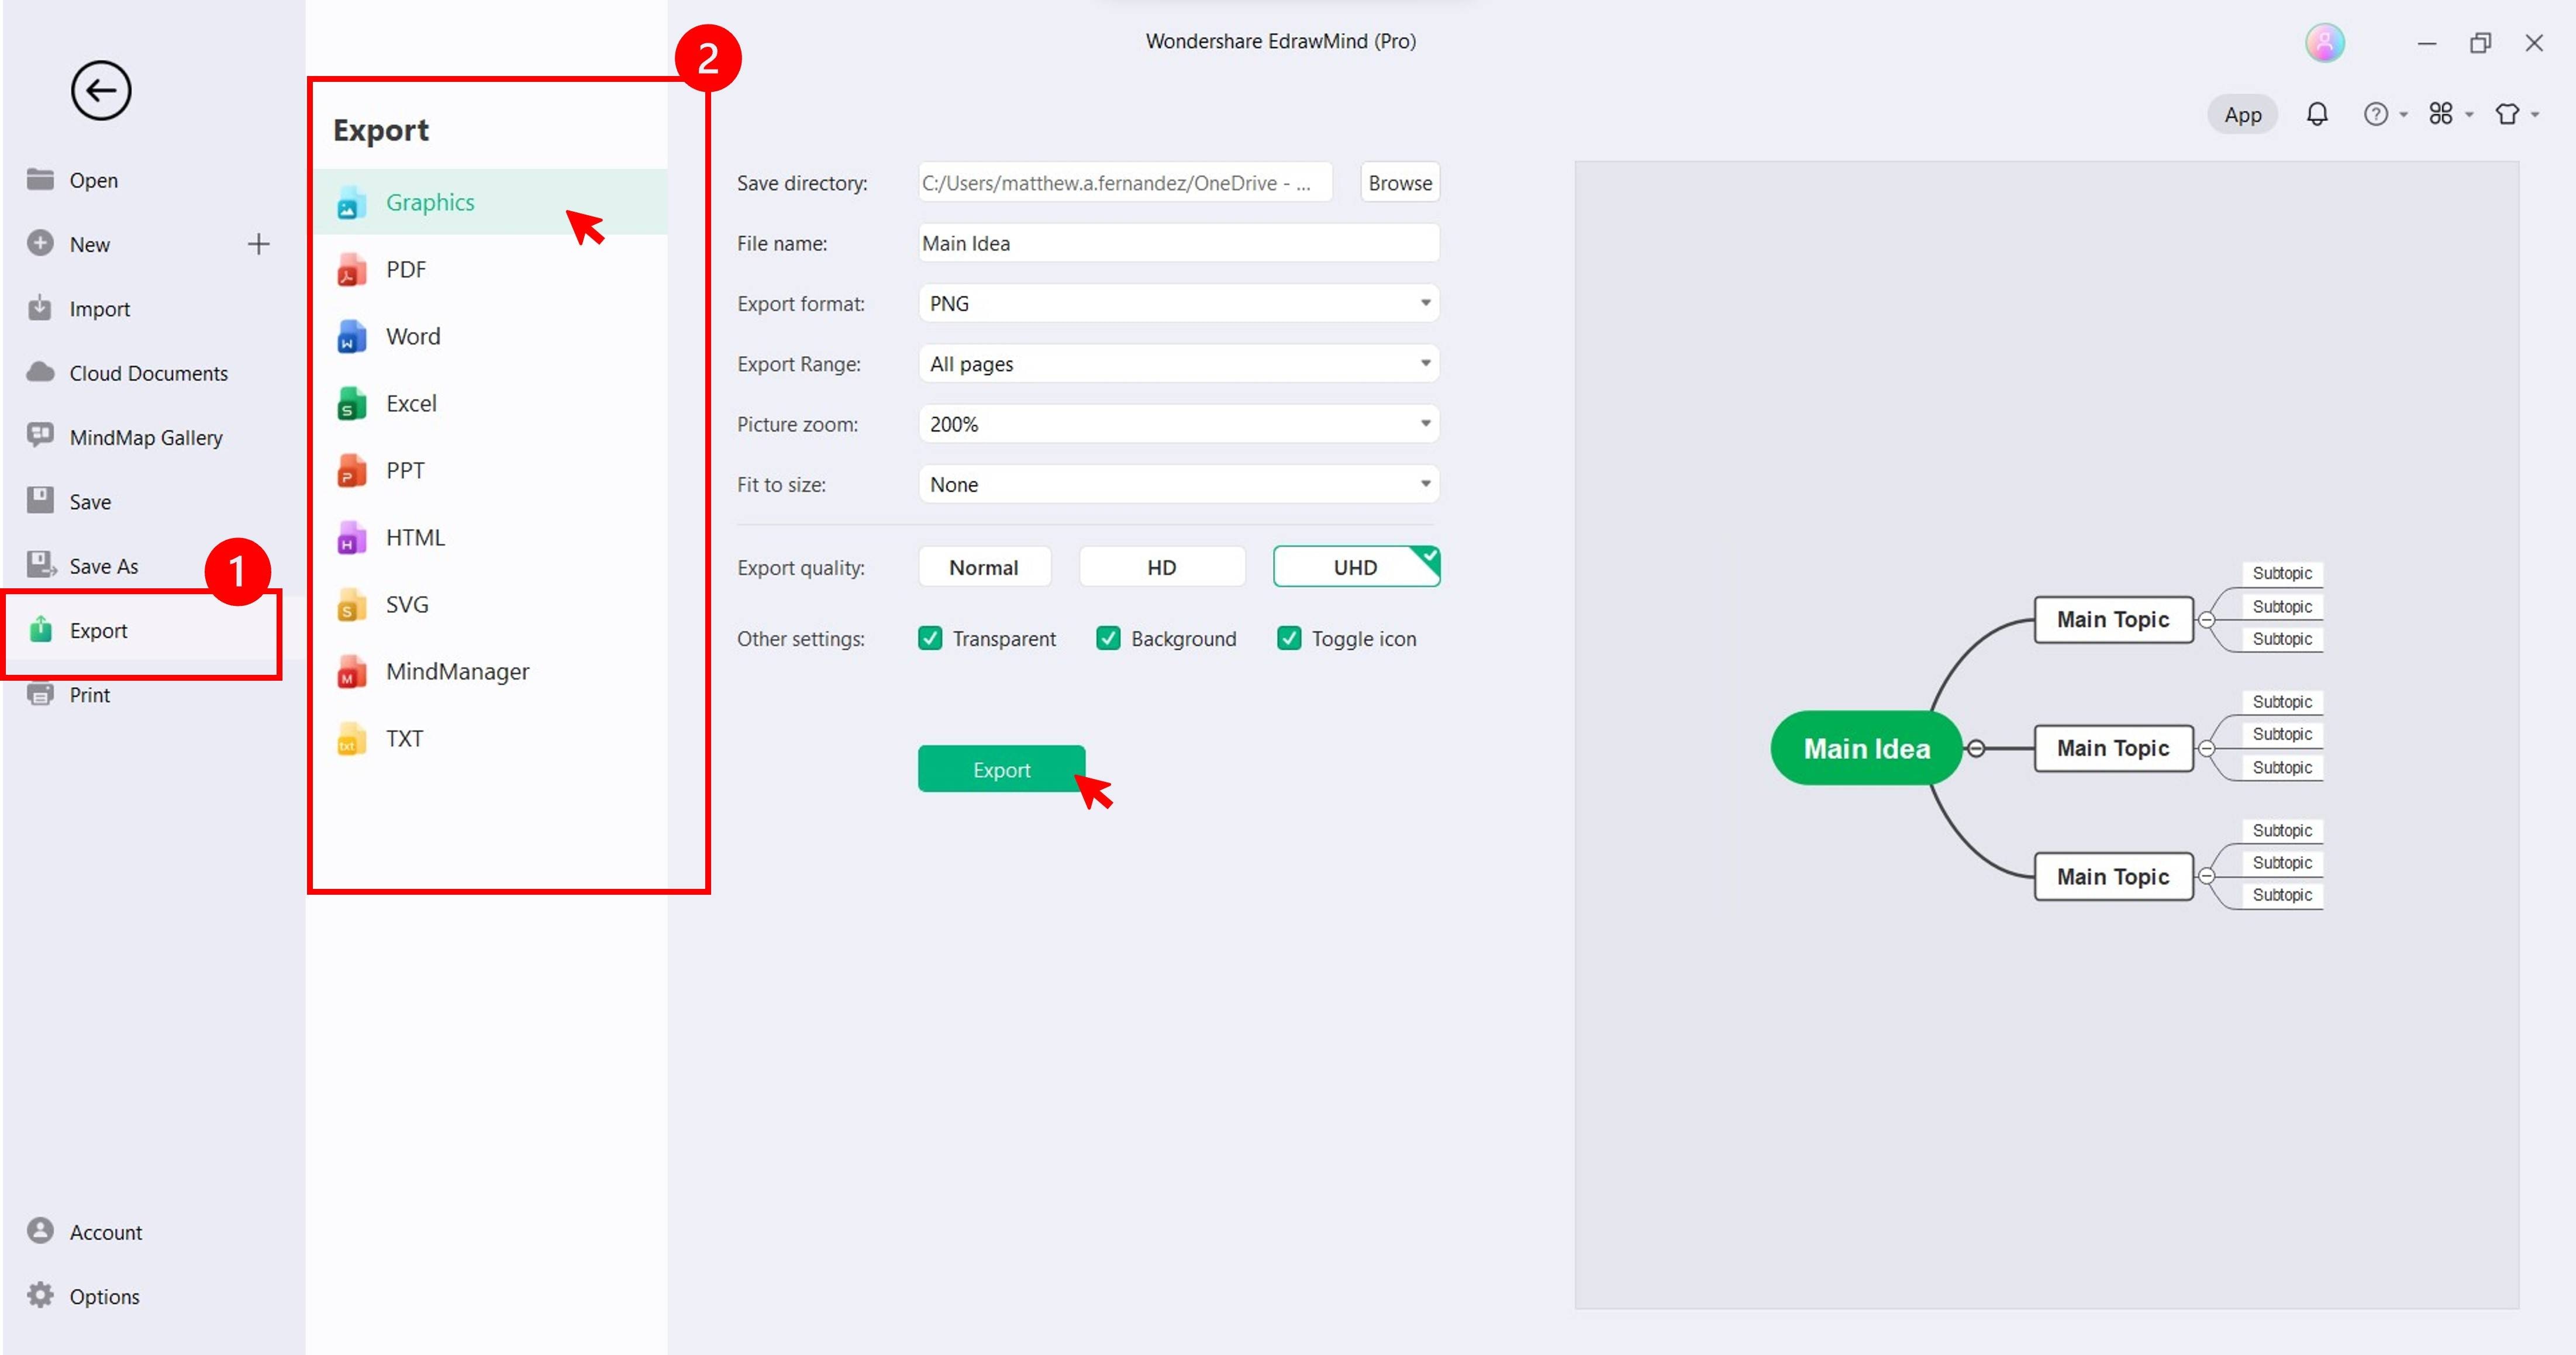Click the plus icon next to New
Image resolution: width=2576 pixels, height=1355 pixels.
click(x=258, y=244)
